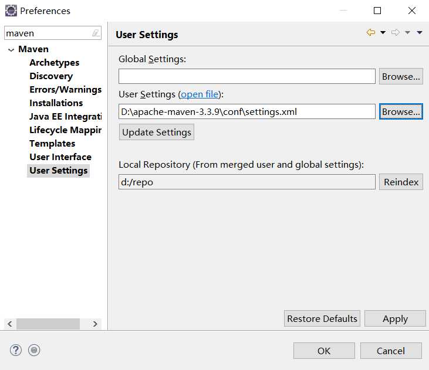Browse for User Settings file
This screenshot has width=429, height=370.
pos(401,111)
